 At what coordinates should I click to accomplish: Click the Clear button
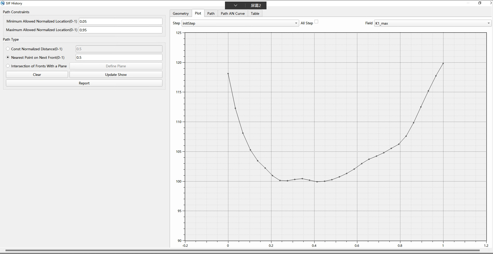tap(37, 75)
